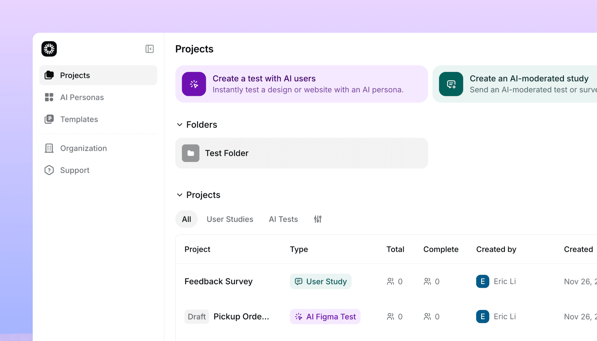Collapse the Folders section
The height and width of the screenshot is (341, 597).
[x=180, y=124]
